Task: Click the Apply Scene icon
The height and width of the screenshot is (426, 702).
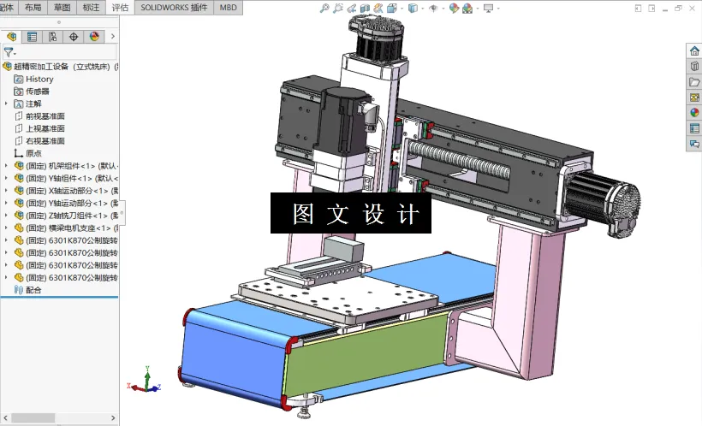Action: tap(467, 8)
